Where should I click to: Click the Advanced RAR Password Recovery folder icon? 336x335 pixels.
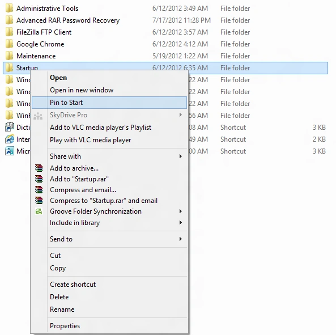click(9, 20)
